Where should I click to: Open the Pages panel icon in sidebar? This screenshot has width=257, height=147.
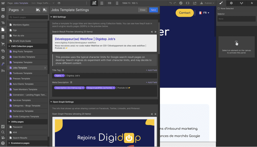3,30
